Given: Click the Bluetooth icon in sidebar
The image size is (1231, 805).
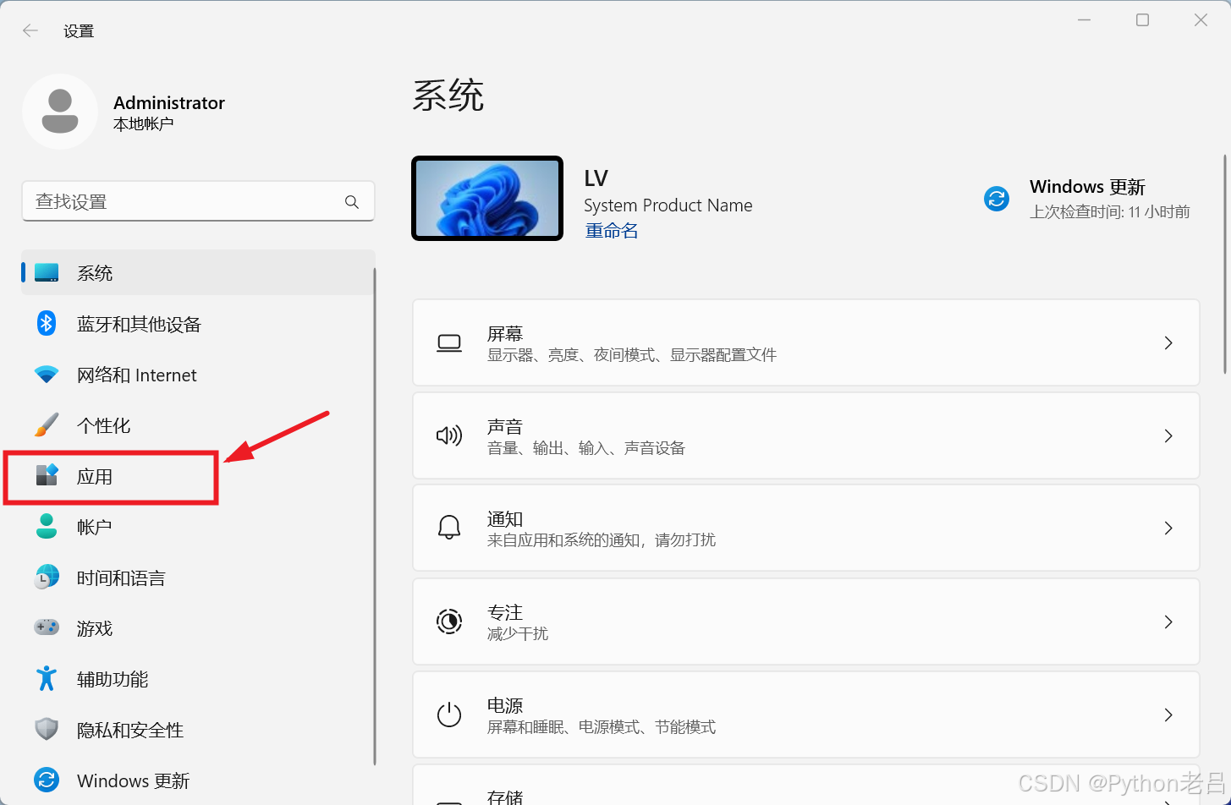Looking at the screenshot, I should (x=47, y=324).
